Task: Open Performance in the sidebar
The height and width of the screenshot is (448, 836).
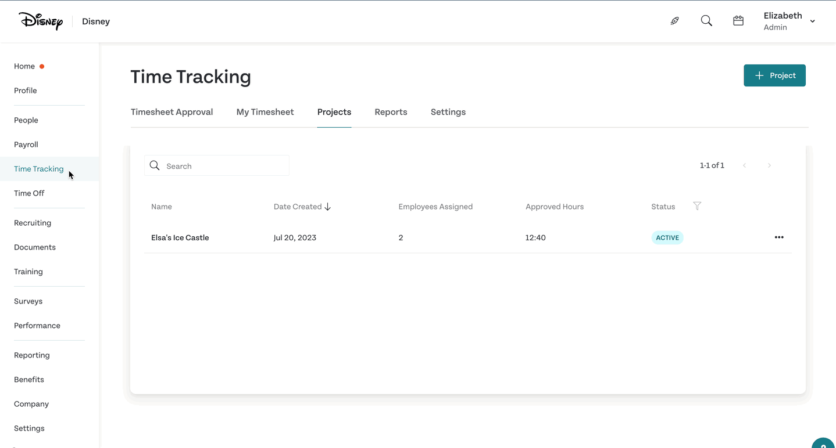Action: tap(37, 326)
